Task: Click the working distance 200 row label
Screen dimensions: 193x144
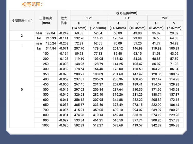Action: 46,59
